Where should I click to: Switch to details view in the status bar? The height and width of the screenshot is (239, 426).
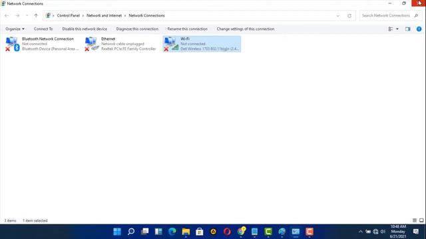tap(415, 220)
